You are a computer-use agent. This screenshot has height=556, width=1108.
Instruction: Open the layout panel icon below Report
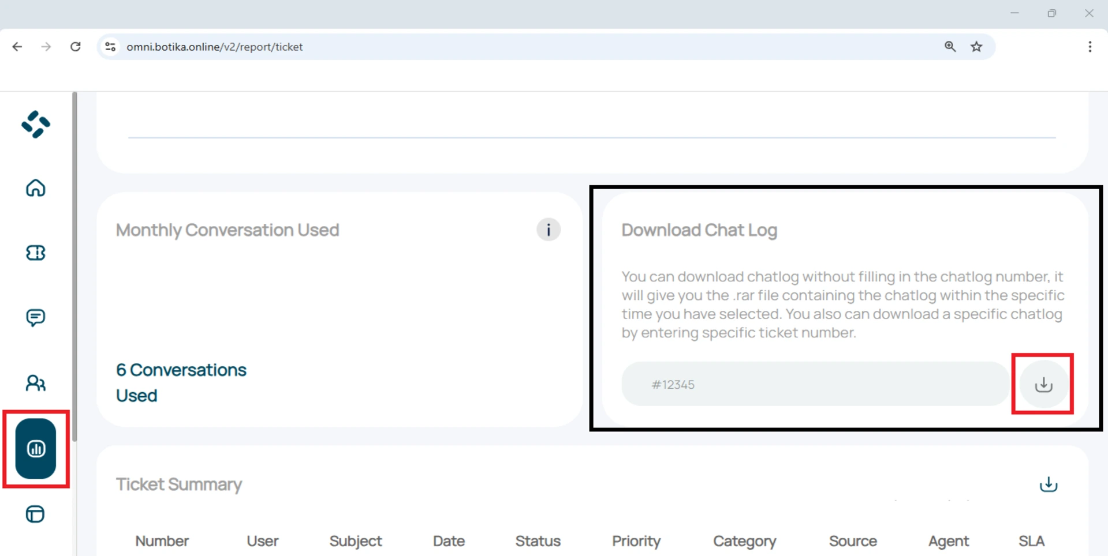35,514
